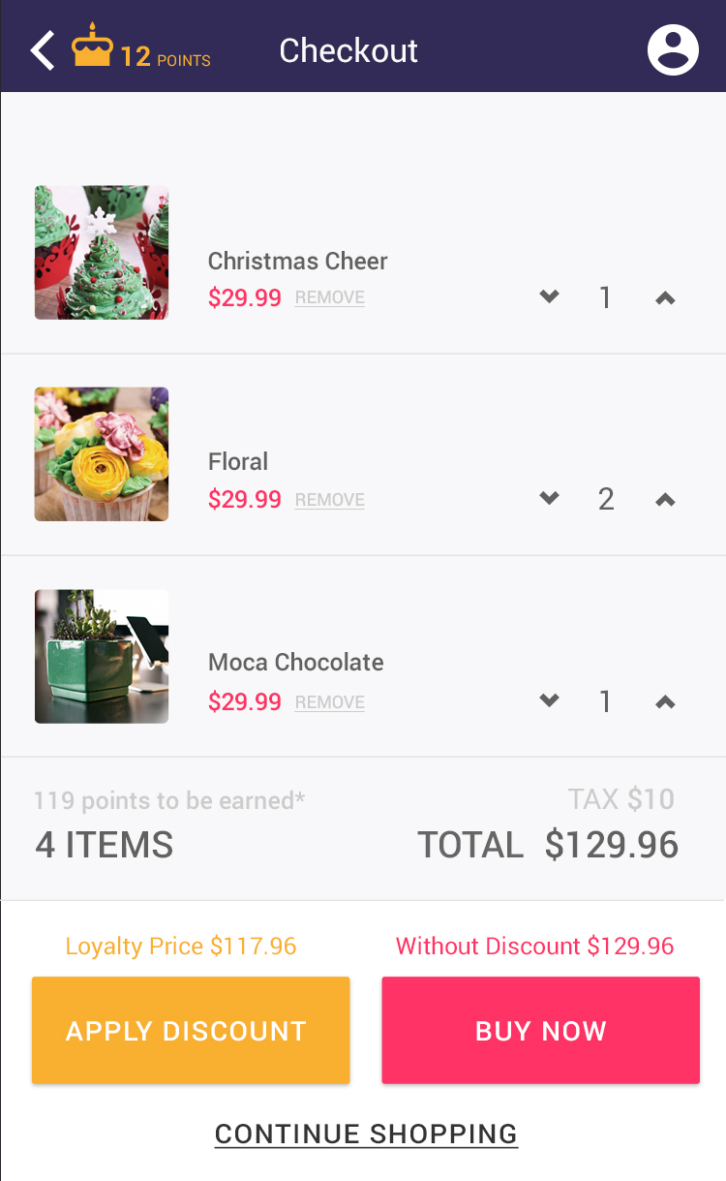The image size is (726, 1181).
Task: Tap the 12 Points label in header
Action: [x=166, y=58]
